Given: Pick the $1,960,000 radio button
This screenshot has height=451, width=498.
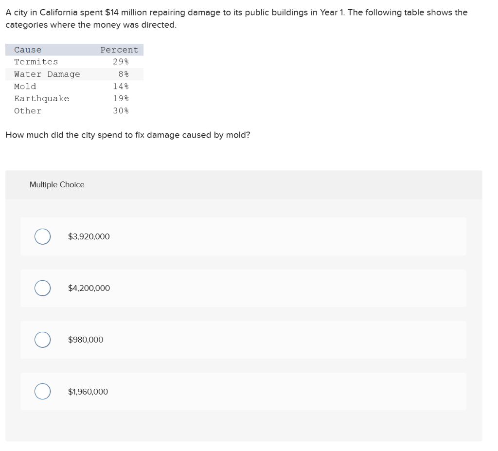Looking at the screenshot, I should click(43, 391).
